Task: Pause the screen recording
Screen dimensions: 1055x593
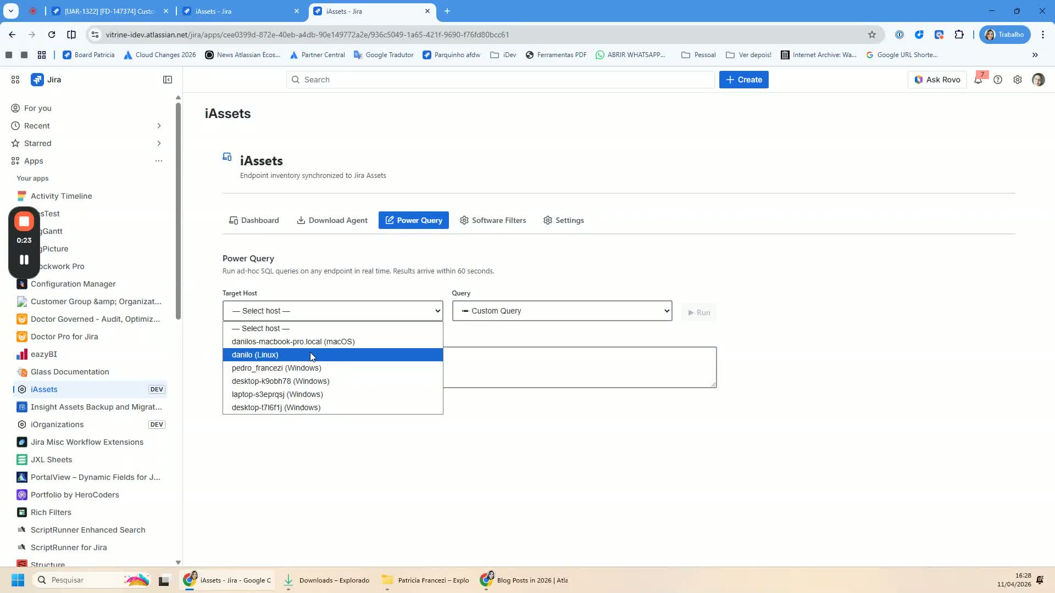Action: click(x=24, y=260)
